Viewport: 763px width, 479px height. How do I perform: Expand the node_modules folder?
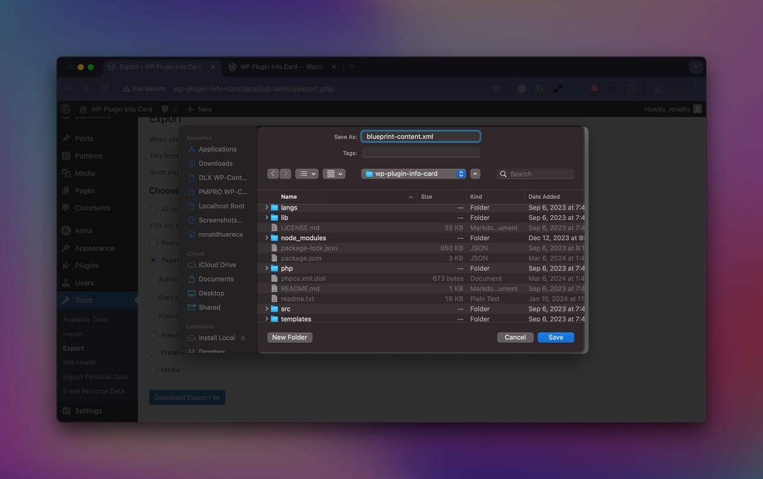pos(266,238)
